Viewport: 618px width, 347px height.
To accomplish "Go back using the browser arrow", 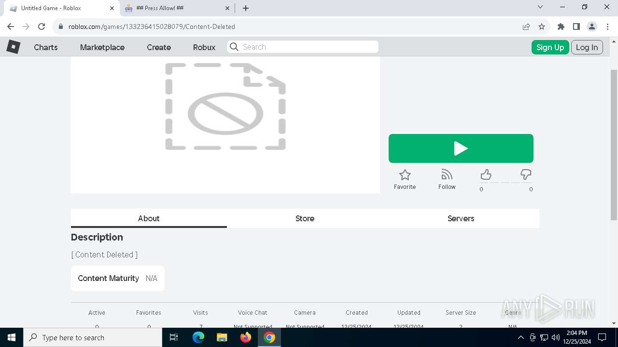I will pos(11,27).
